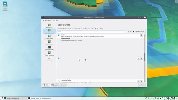This screenshot has height=100, width=178.
Task: Open the Workspace settings module
Action: pos(49,26)
